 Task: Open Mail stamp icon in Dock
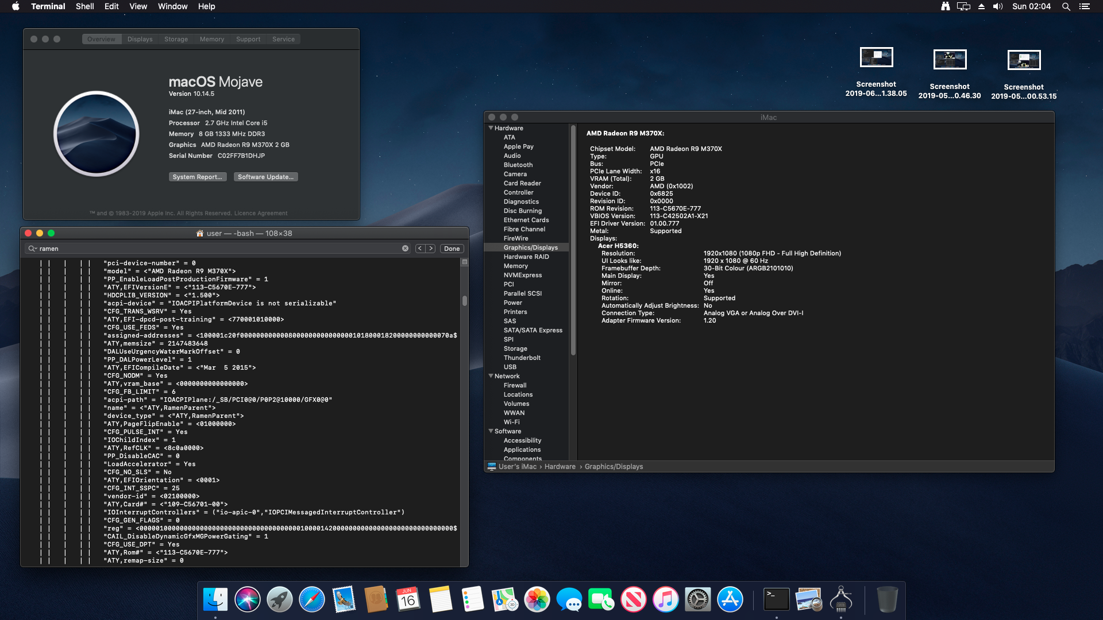344,600
